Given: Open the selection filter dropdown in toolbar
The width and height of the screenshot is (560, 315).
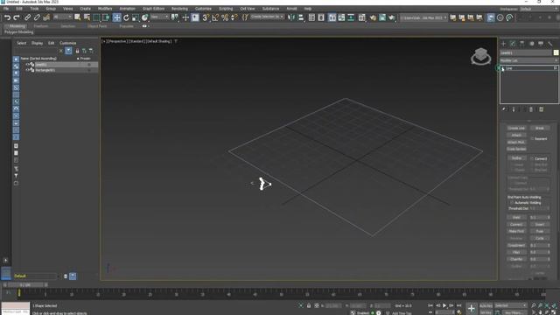Looking at the screenshot, I should click(x=62, y=17).
